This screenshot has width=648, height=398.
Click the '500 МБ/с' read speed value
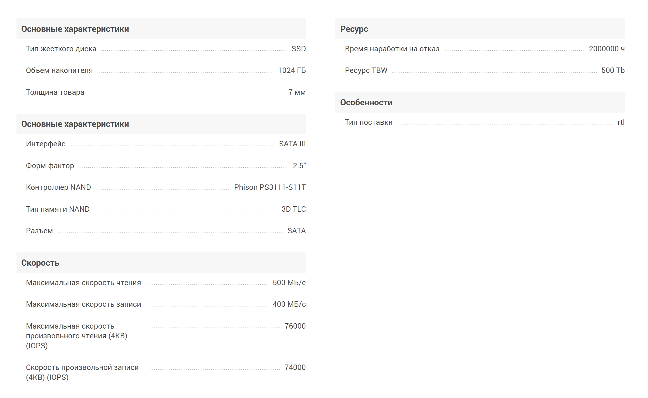289,283
